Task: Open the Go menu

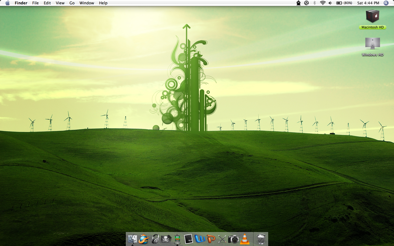Action: click(72, 3)
